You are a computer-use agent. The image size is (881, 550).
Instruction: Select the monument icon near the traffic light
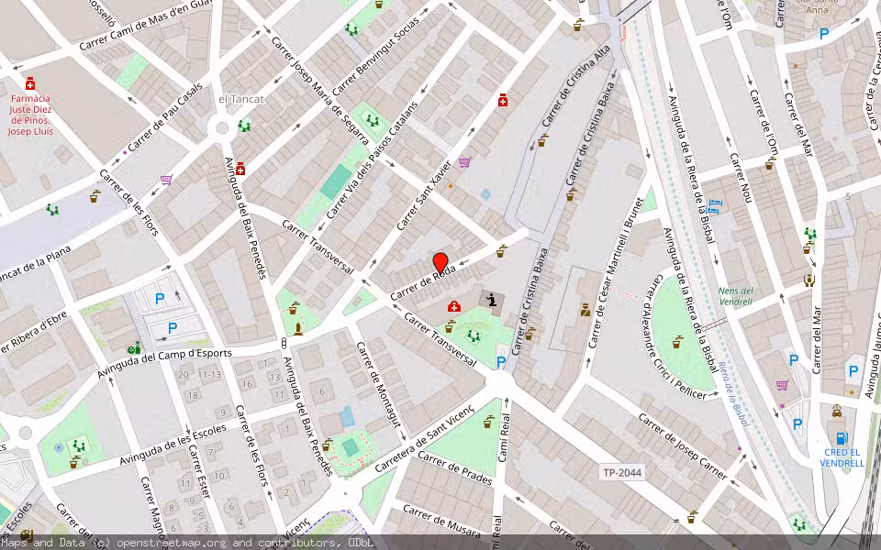pyautogui.click(x=298, y=329)
